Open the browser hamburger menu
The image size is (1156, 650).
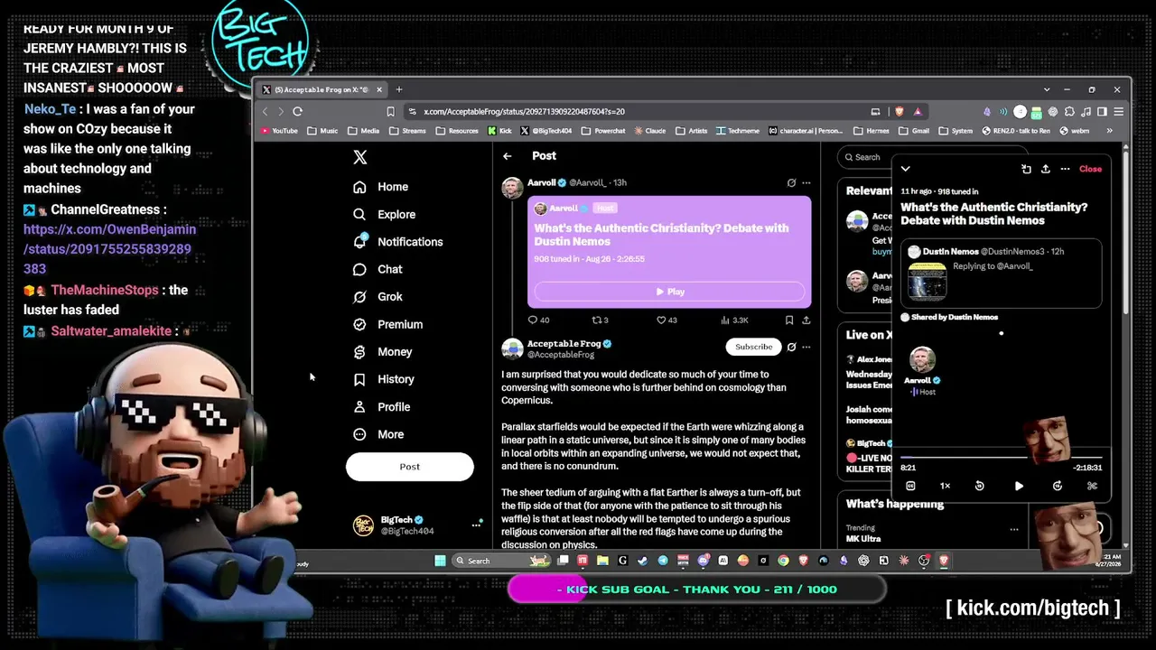[x=1118, y=111]
